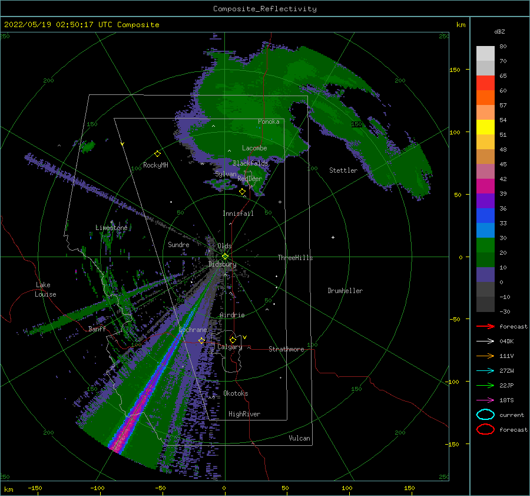Click the yellow diamond marker below Cochrane
Screen dimensions: 530x496
click(x=201, y=340)
